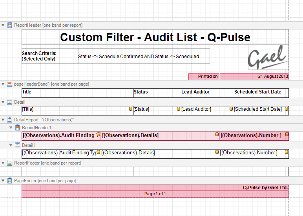Click binding icon in Detail1 Observations Number cell

click(287, 152)
